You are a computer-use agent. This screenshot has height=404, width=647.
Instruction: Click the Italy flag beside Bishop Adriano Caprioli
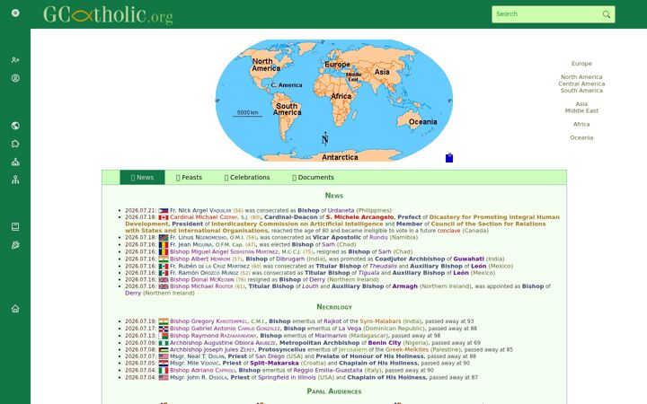pos(164,371)
